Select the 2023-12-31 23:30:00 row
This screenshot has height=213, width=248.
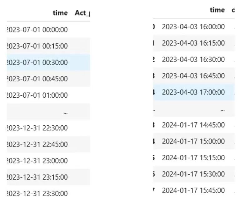coord(48,193)
